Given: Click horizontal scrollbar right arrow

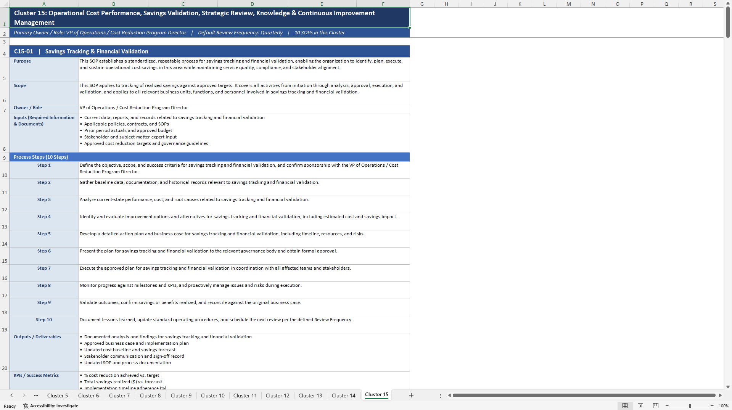Looking at the screenshot, I should [x=720, y=396].
